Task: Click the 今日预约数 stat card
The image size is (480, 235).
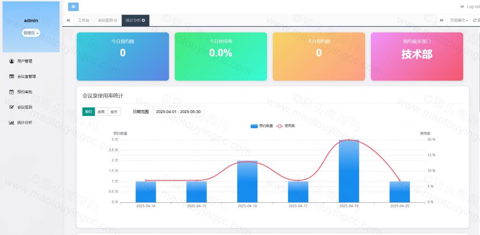Action: coord(123,57)
